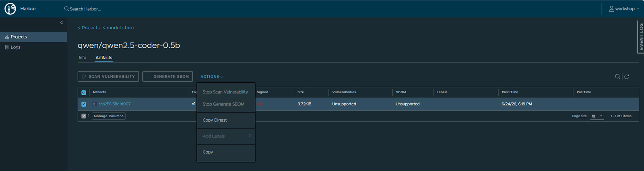
Task: Select Copy Digest from the actions menu
Action: click(215, 120)
